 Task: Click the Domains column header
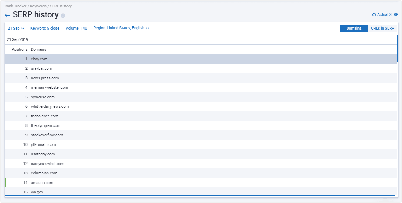39,49
